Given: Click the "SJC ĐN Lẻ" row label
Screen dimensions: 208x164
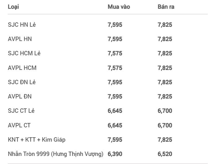Looking at the screenshot, I should [22, 82].
